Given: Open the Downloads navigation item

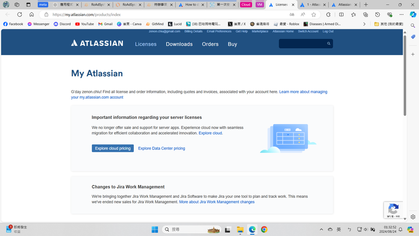Looking at the screenshot, I should (x=179, y=44).
